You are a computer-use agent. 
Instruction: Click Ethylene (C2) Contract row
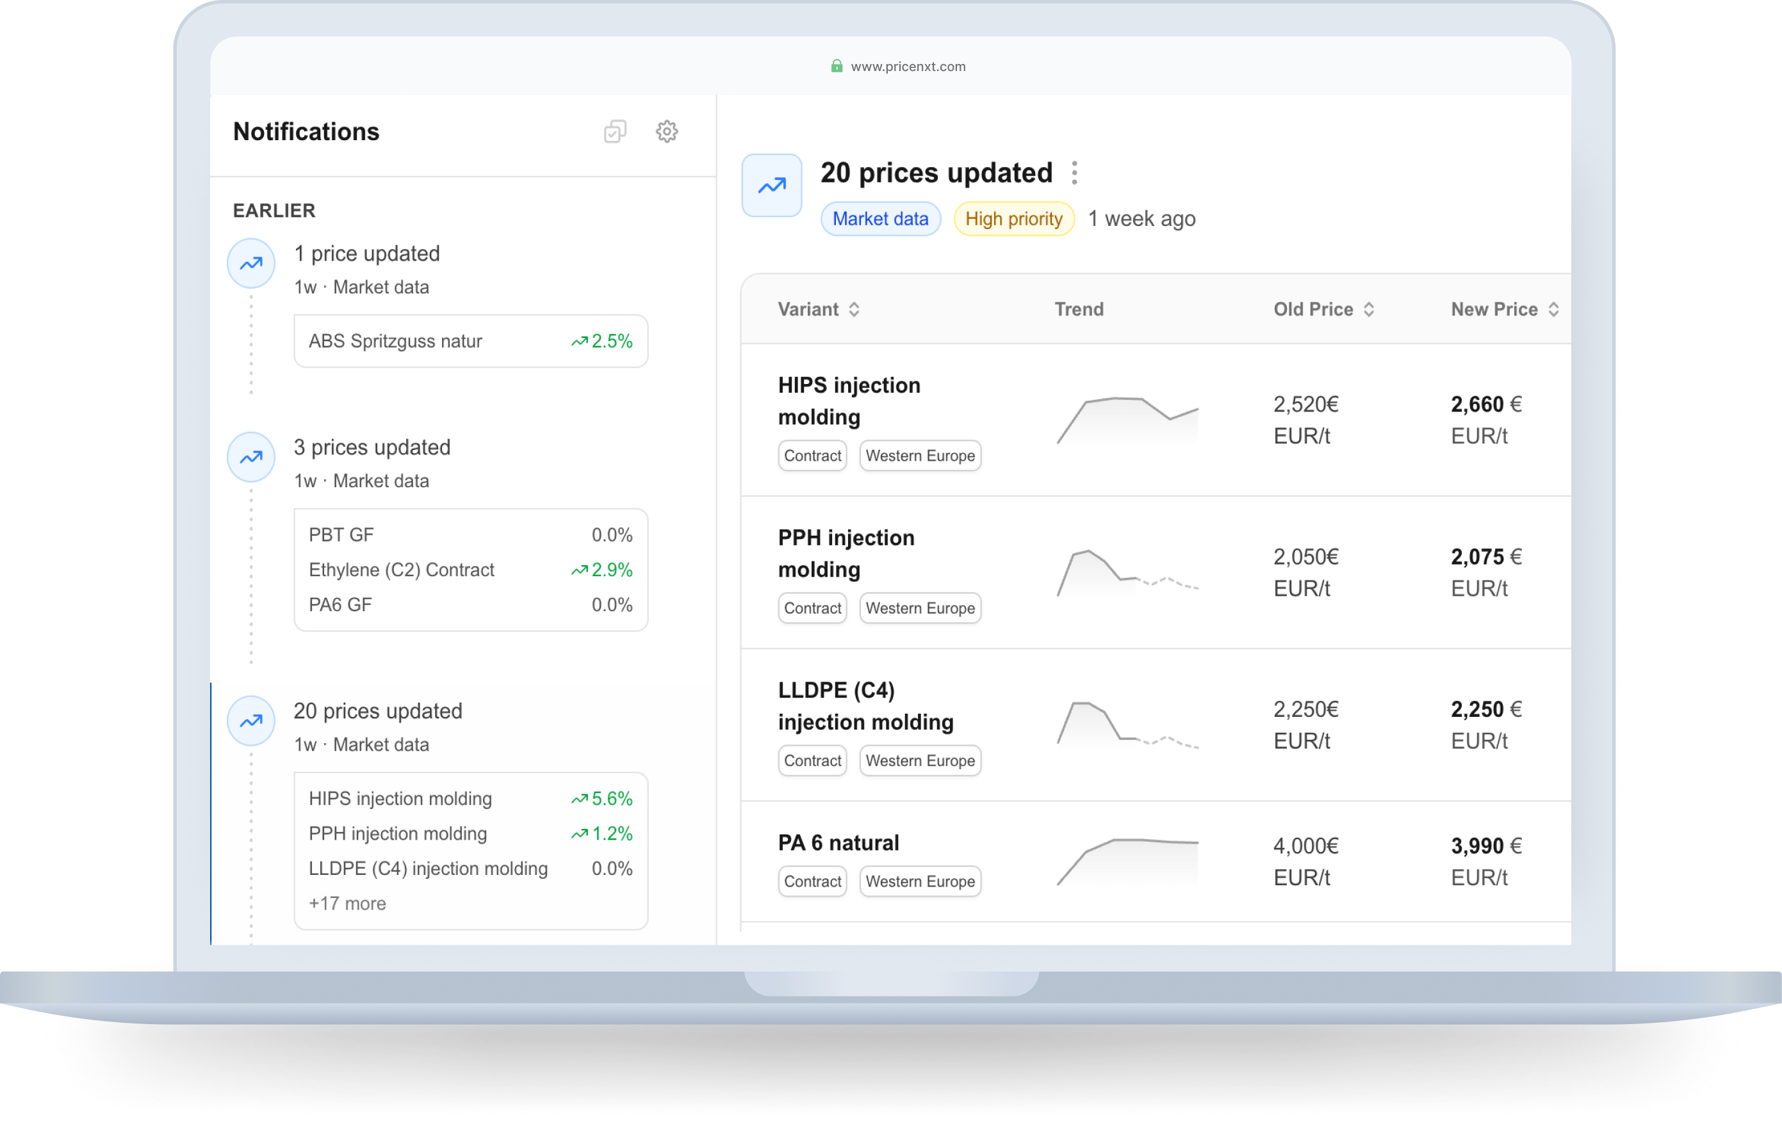[x=471, y=570]
